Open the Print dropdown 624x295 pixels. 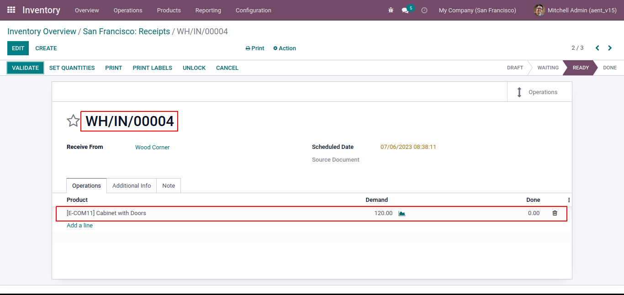pyautogui.click(x=255, y=48)
